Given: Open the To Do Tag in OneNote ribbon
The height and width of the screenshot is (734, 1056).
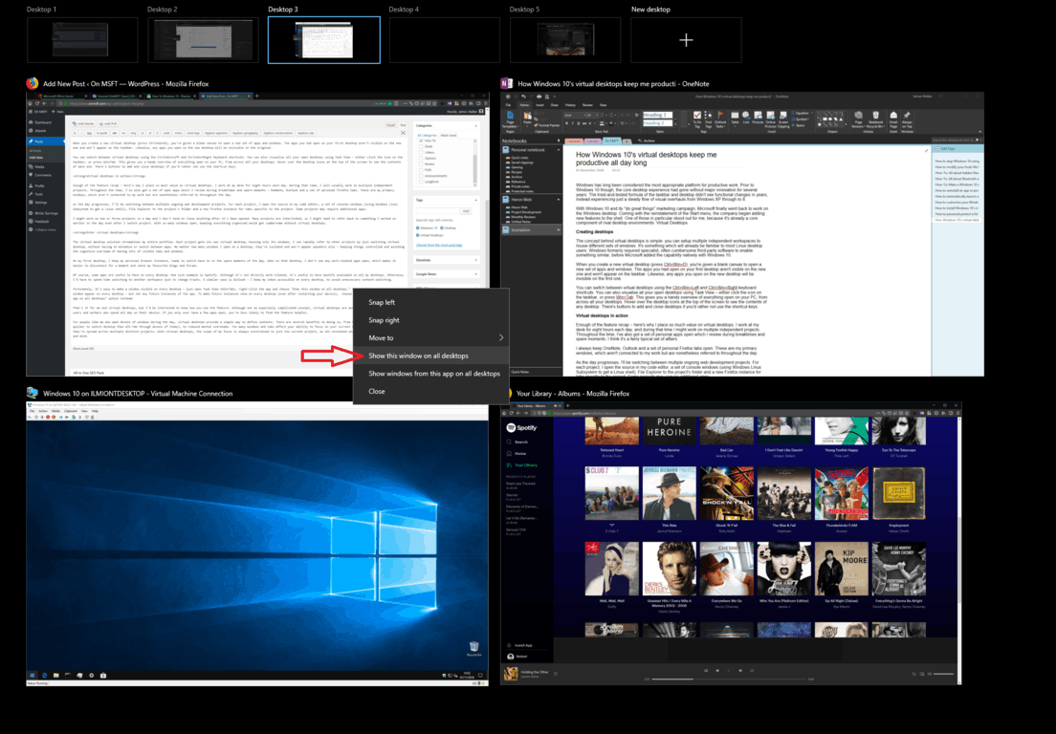Looking at the screenshot, I should click(x=697, y=119).
